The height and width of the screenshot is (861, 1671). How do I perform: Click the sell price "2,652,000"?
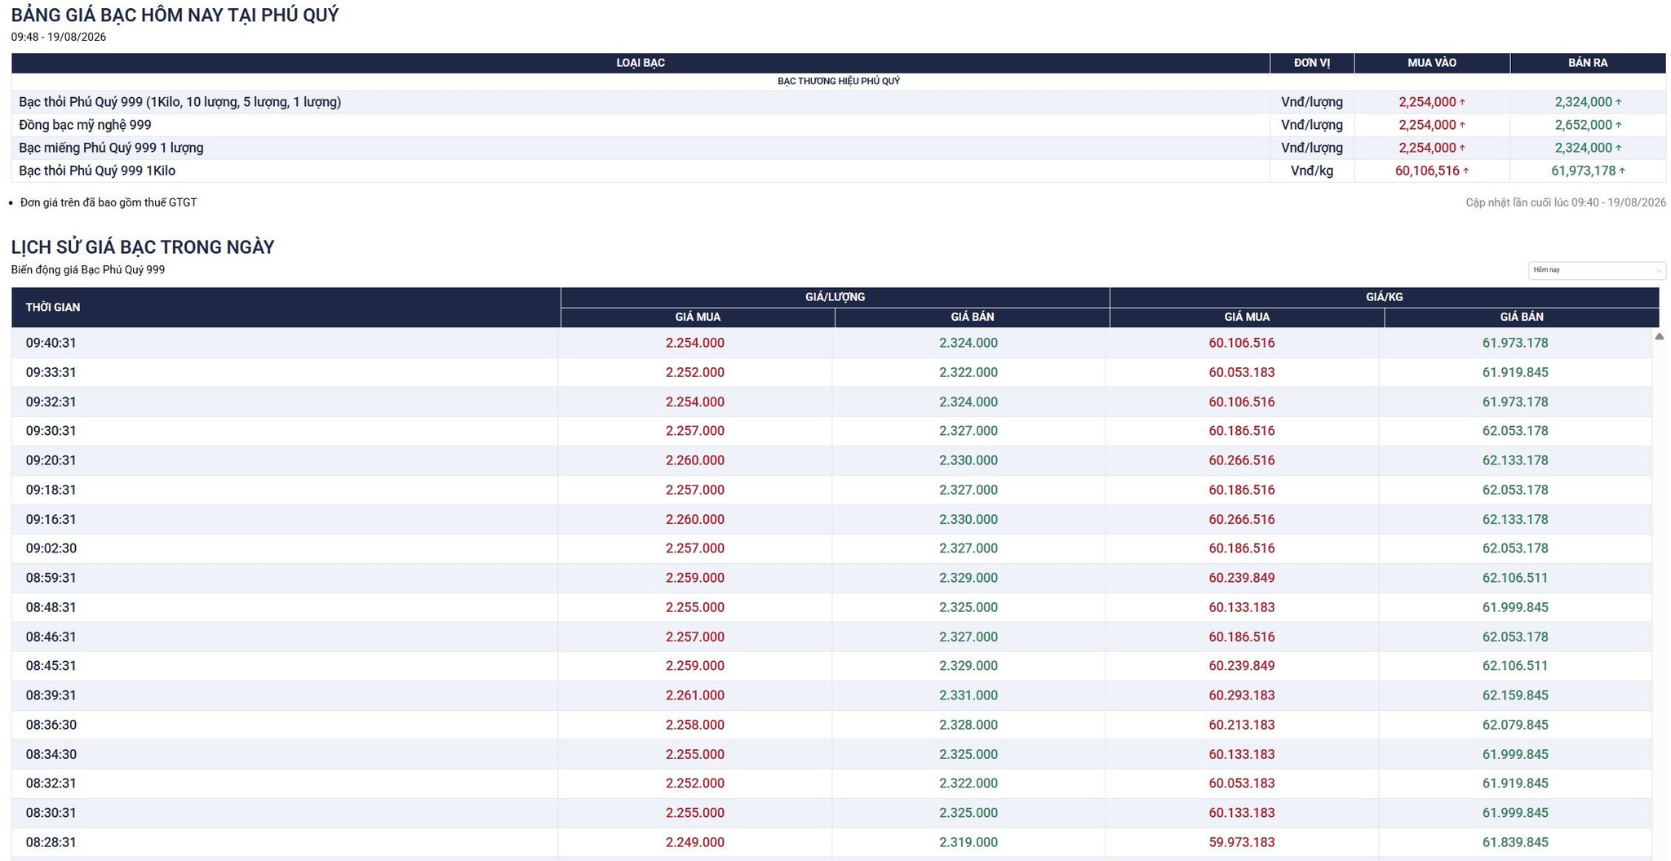click(1583, 125)
